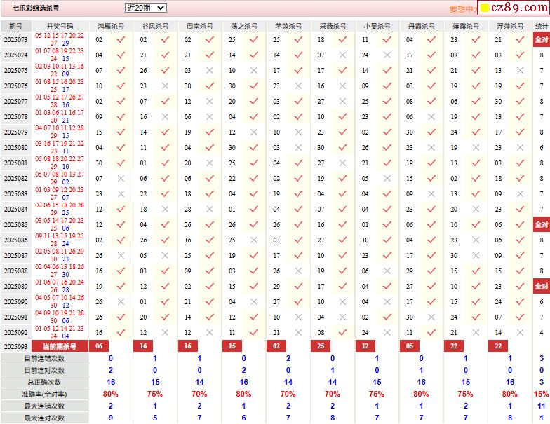Image resolution: width=550 pixels, height=424 pixels.
Task: Click the 全对 badge in row 2025073
Action: click(542, 39)
